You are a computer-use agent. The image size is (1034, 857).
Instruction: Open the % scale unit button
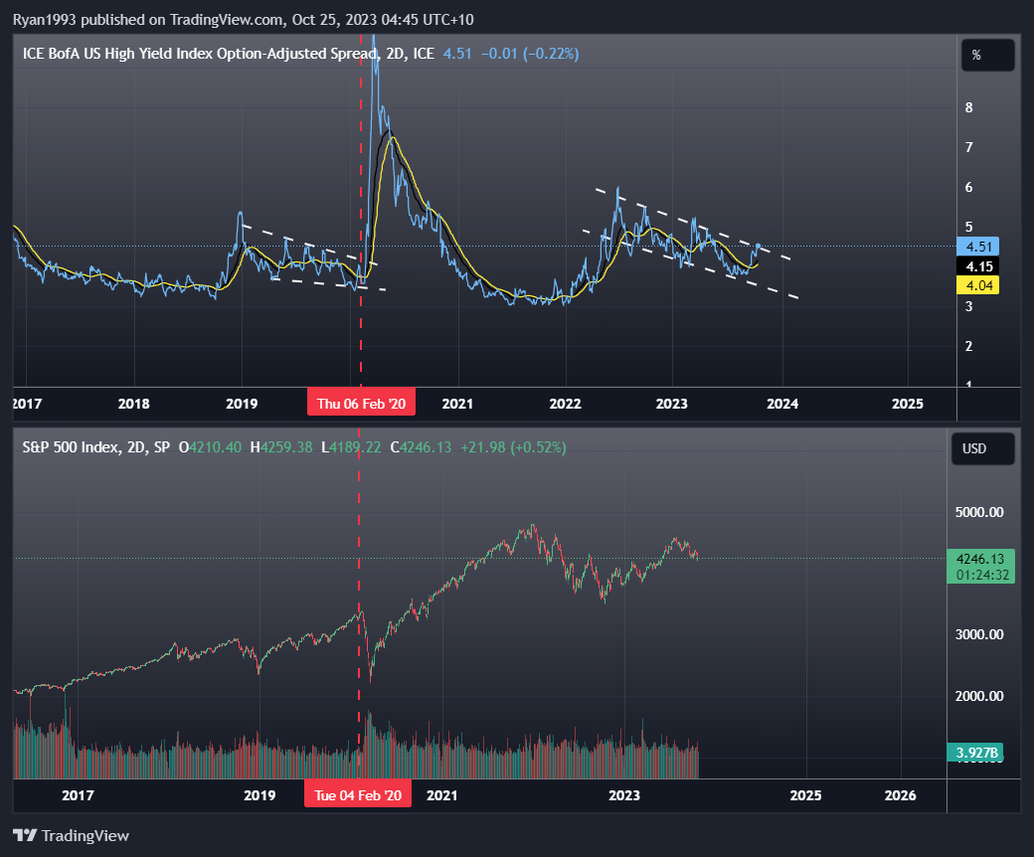coord(987,56)
